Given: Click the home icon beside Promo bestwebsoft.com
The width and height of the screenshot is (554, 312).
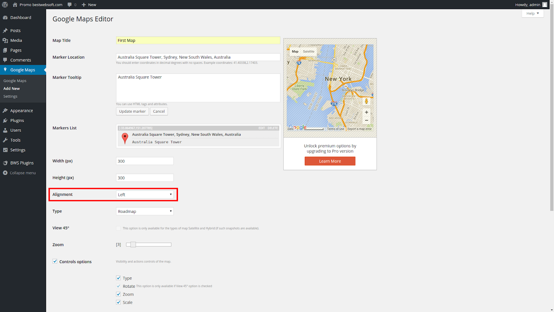Looking at the screenshot, I should [x=15, y=5].
